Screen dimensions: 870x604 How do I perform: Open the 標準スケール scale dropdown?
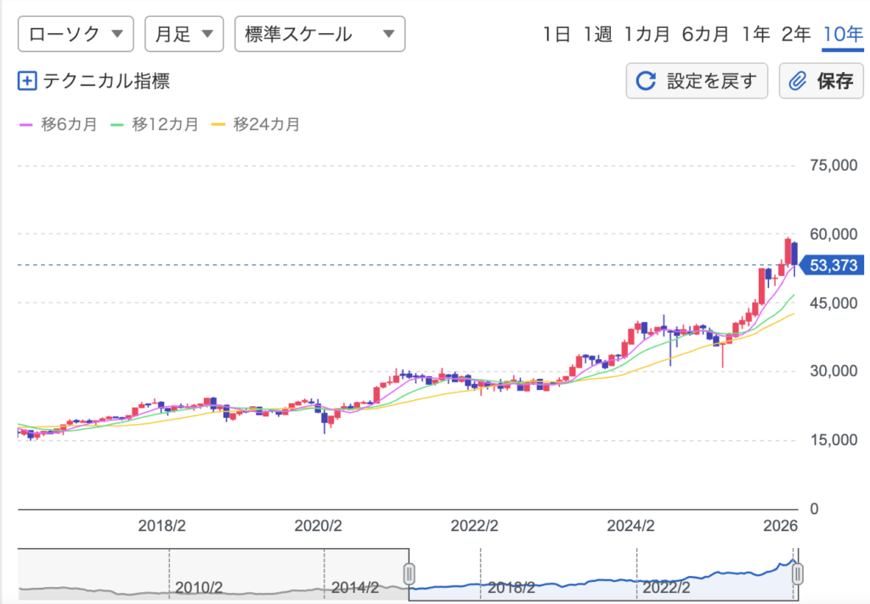click(319, 34)
